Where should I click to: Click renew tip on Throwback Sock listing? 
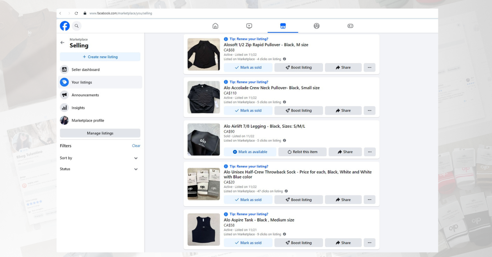[x=246, y=167]
